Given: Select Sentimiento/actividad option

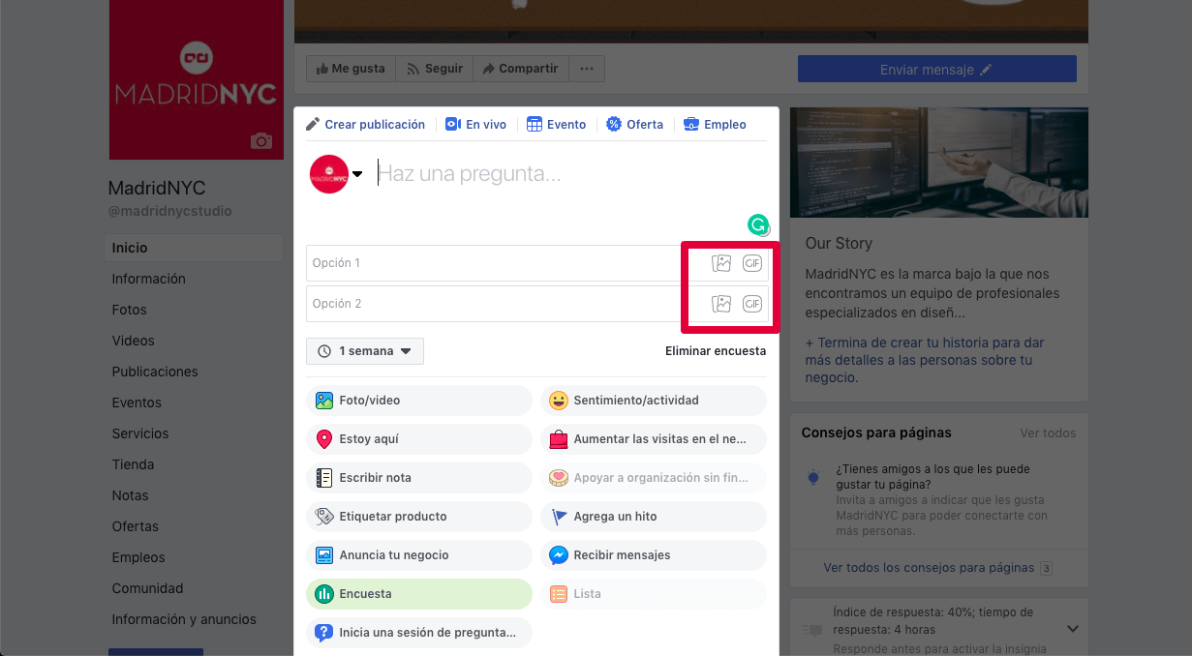Looking at the screenshot, I should tap(654, 401).
